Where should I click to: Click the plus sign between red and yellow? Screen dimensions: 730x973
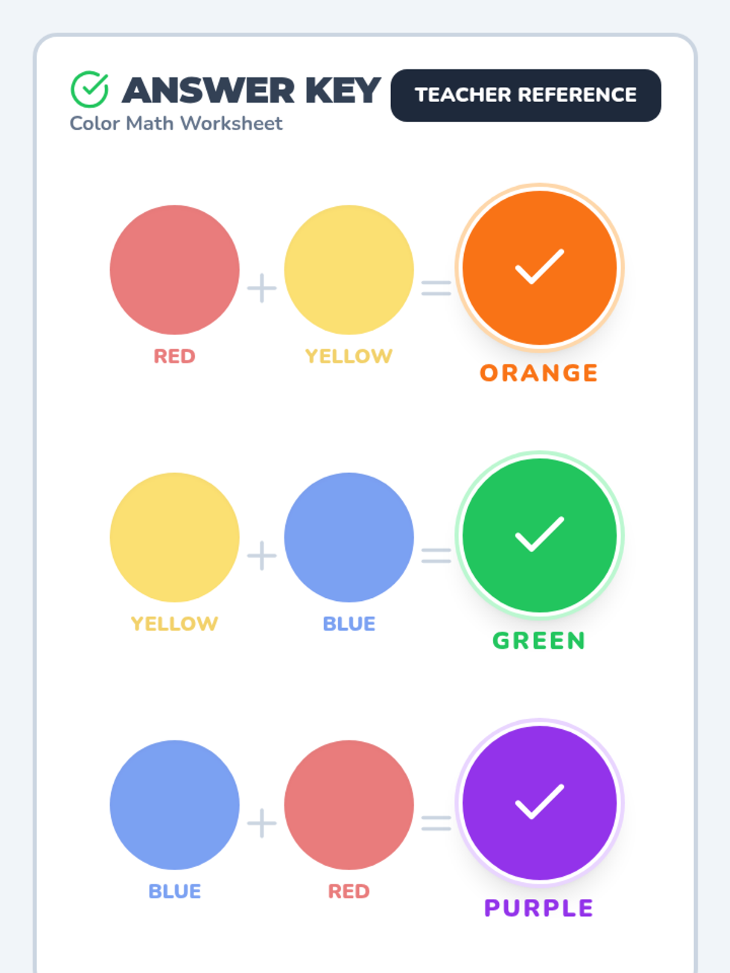coord(262,288)
